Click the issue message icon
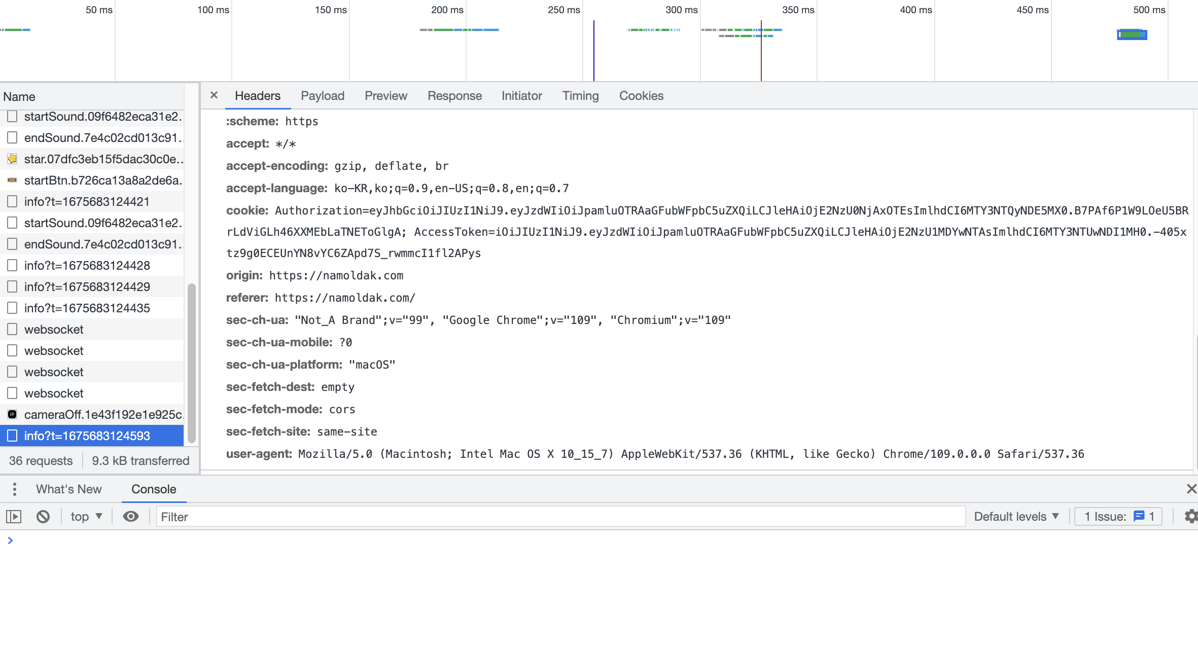 click(x=1139, y=517)
